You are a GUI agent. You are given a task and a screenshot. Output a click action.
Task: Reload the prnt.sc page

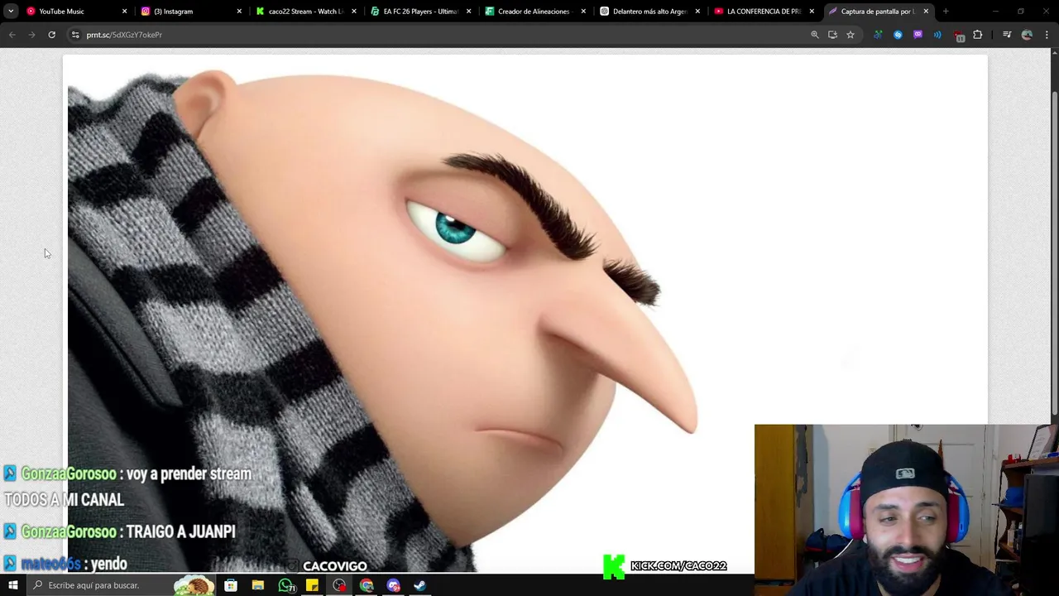(51, 35)
